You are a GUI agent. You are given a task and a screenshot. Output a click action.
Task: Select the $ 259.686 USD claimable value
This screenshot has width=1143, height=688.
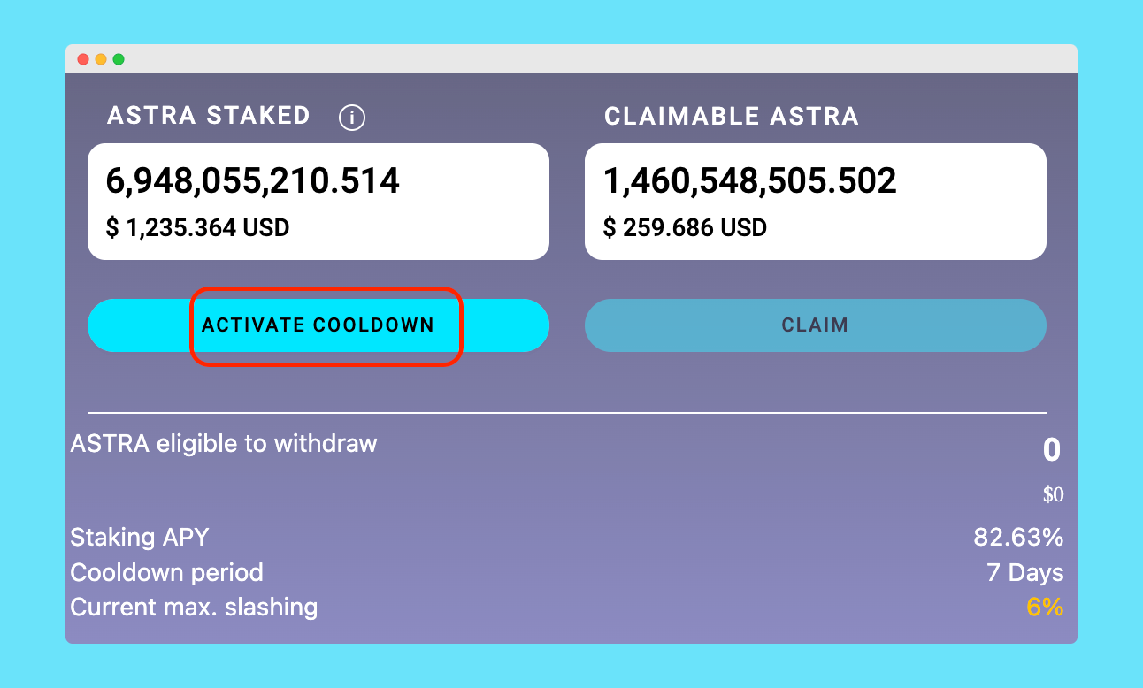[685, 228]
